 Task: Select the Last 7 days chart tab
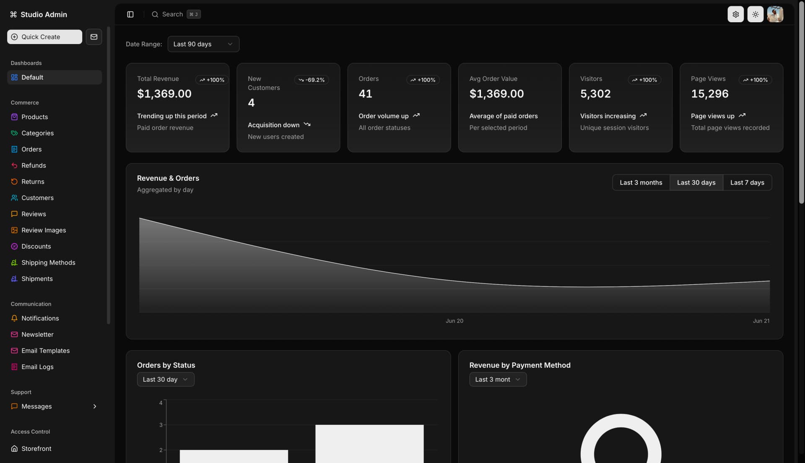pyautogui.click(x=747, y=182)
